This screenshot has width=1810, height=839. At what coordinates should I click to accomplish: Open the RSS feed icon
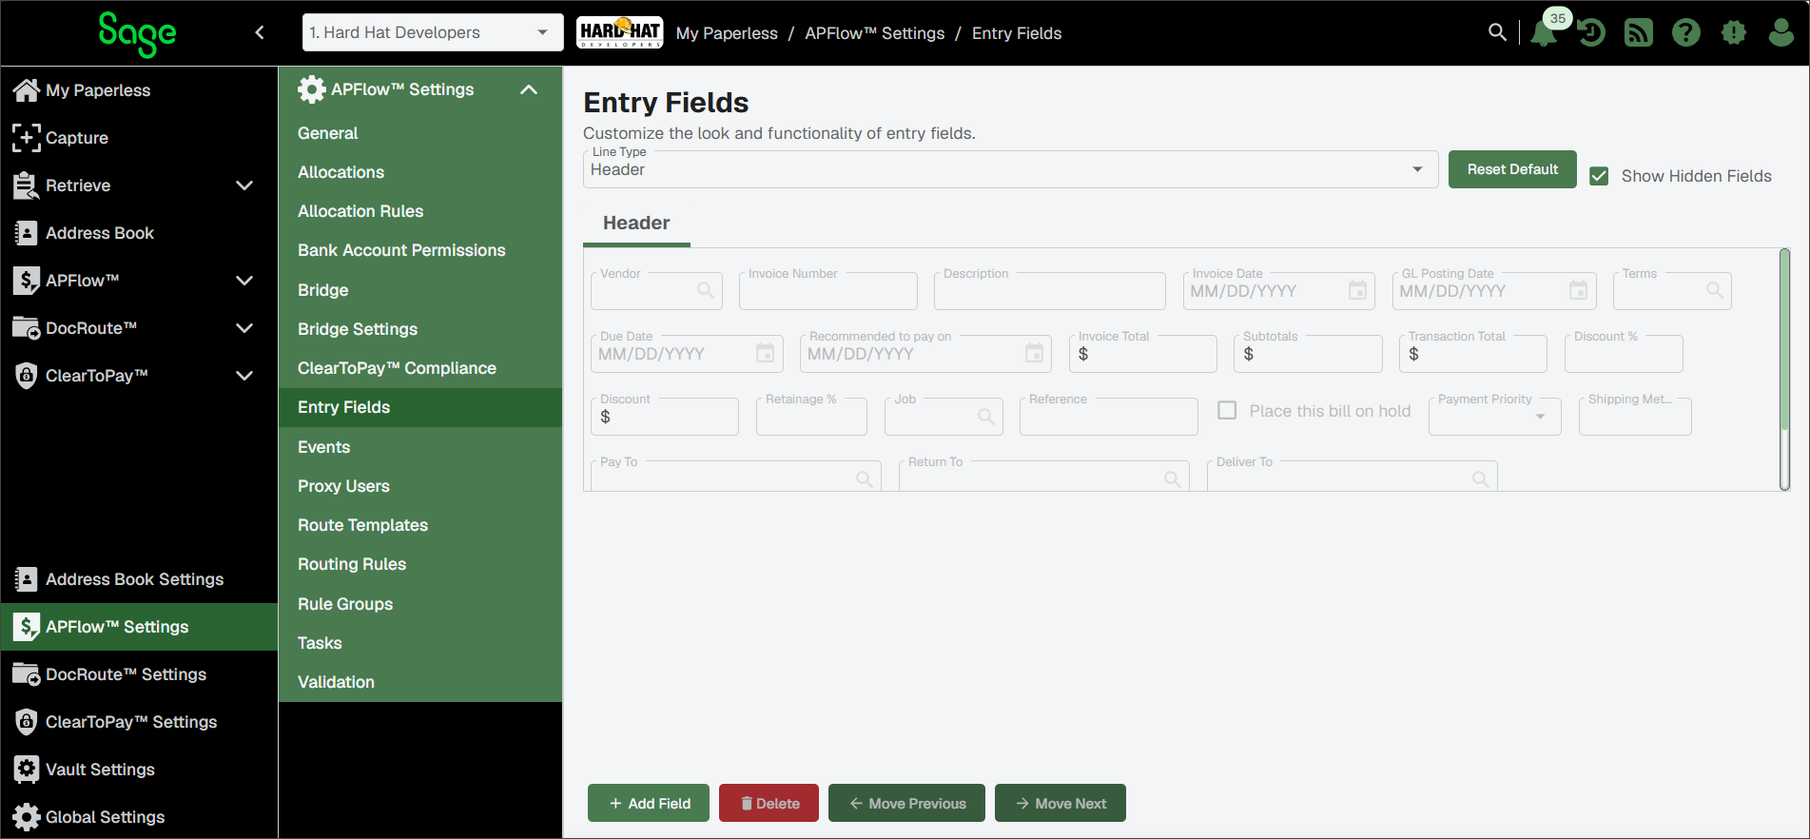click(x=1639, y=32)
